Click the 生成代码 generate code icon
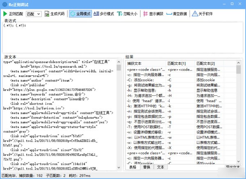The width and height of the screenshot is (246, 179). click(x=46, y=14)
